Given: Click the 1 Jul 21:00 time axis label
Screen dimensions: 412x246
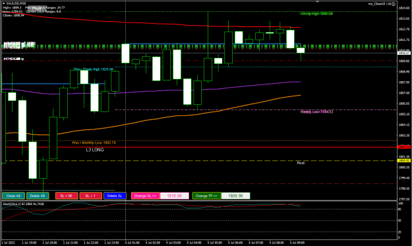Looking at the screenshot, I should point(71,243).
